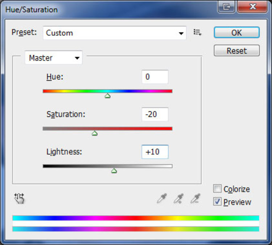Viewport: 272px width, 245px height.
Task: Click the Lightness label
Action: point(64,152)
